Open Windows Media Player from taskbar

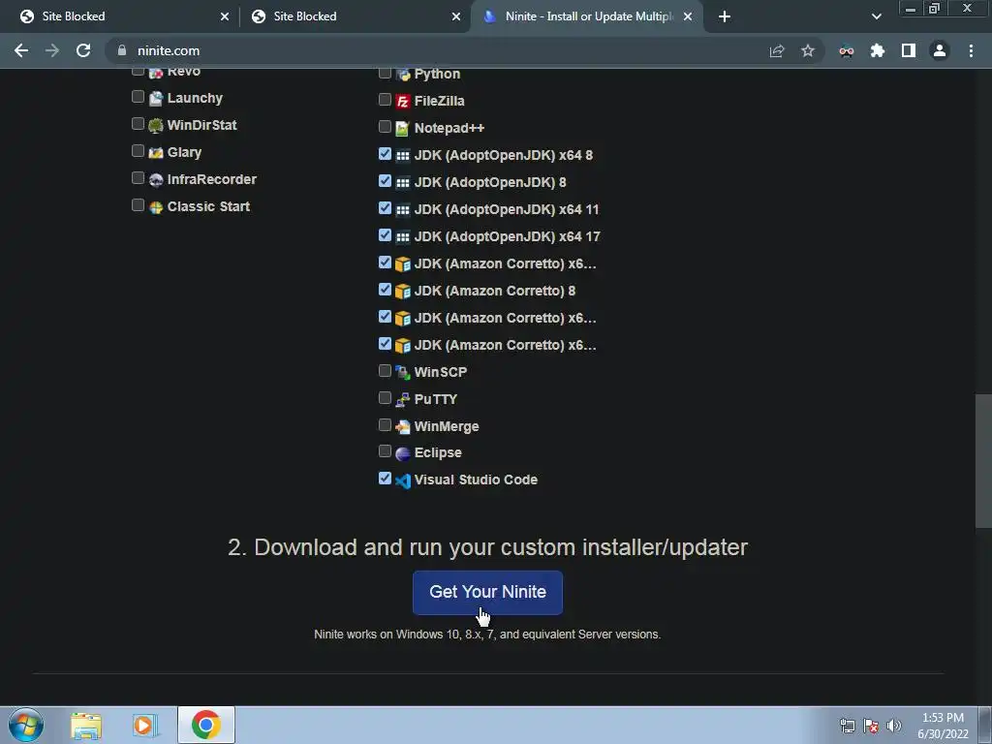[x=144, y=726]
